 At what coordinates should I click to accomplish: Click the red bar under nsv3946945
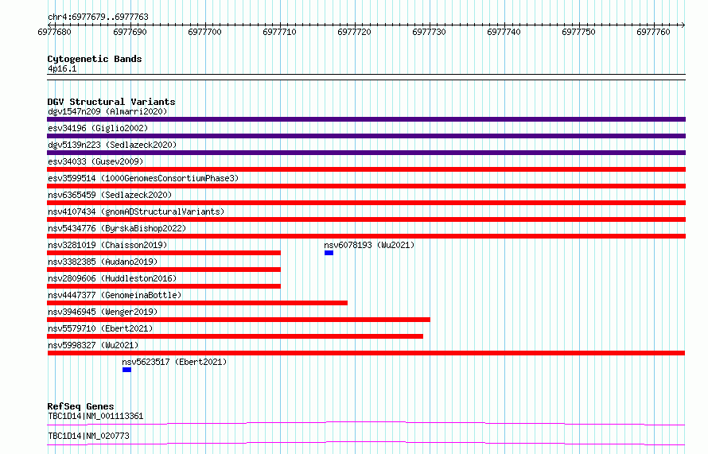[239, 320]
